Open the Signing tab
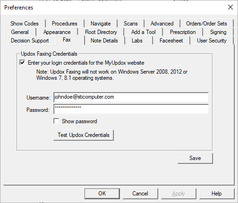The width and height of the screenshot is (238, 203). [218, 32]
